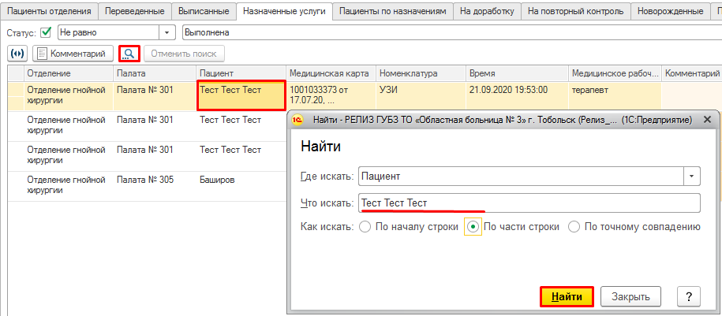The width and height of the screenshot is (722, 316).
Task: Toggle the Статус filter checkbox
Action: (x=47, y=32)
